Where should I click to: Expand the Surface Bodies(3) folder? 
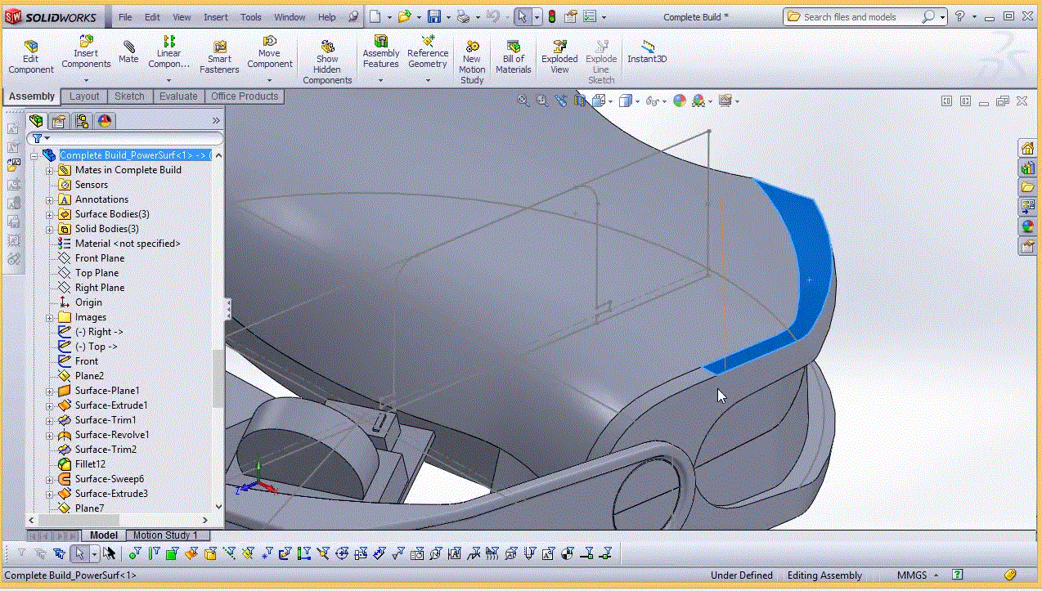pos(49,214)
